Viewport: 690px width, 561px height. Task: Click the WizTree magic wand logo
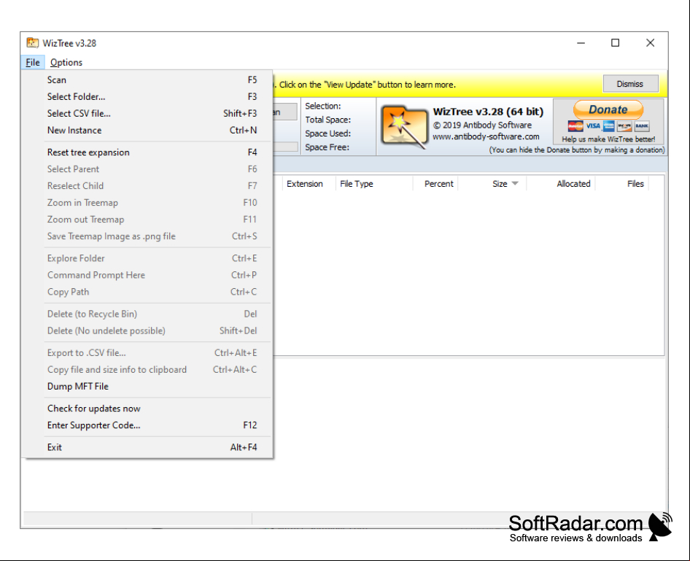(x=404, y=126)
